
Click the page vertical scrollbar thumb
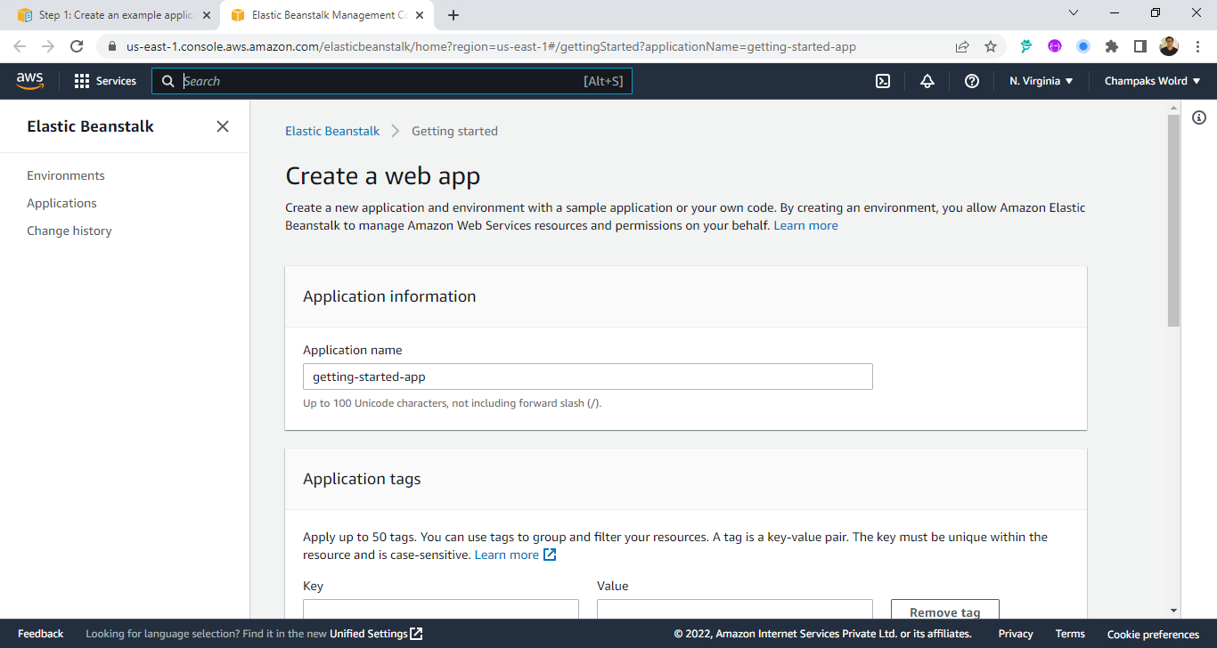1173,220
